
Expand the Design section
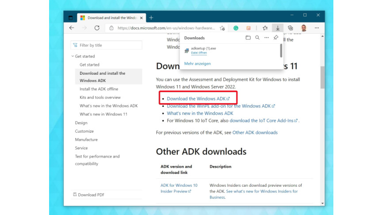[x=81, y=123]
